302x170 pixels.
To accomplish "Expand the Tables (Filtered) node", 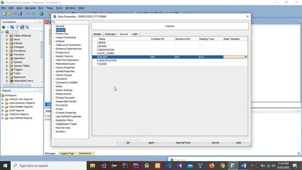I will click(7, 36).
